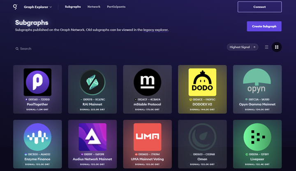Open the UMA logo image
This screenshot has height=171, width=296.
148,137
